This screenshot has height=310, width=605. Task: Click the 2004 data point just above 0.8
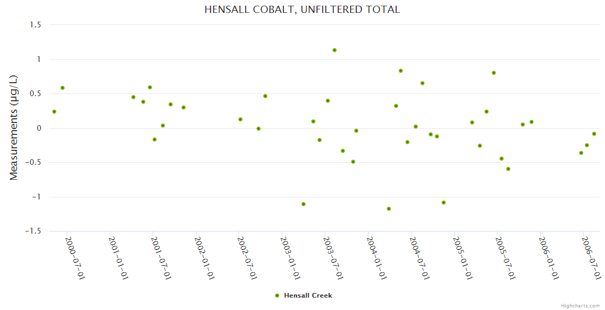[401, 71]
